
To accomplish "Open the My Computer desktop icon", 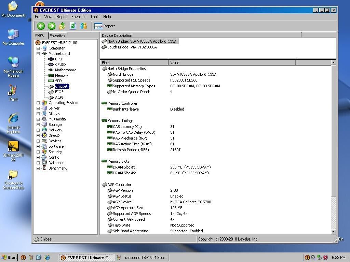I will point(13,38).
